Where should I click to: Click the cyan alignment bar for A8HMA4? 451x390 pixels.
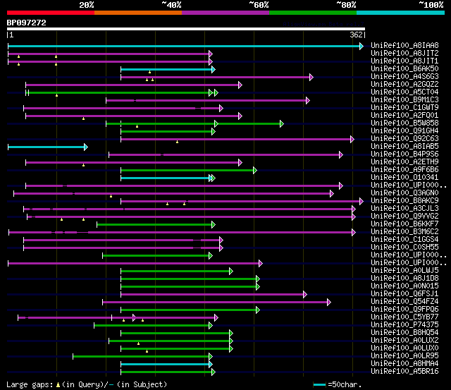tap(166, 365)
